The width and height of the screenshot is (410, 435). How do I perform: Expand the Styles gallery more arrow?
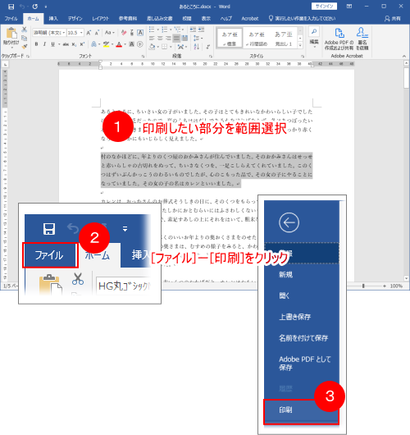point(300,45)
